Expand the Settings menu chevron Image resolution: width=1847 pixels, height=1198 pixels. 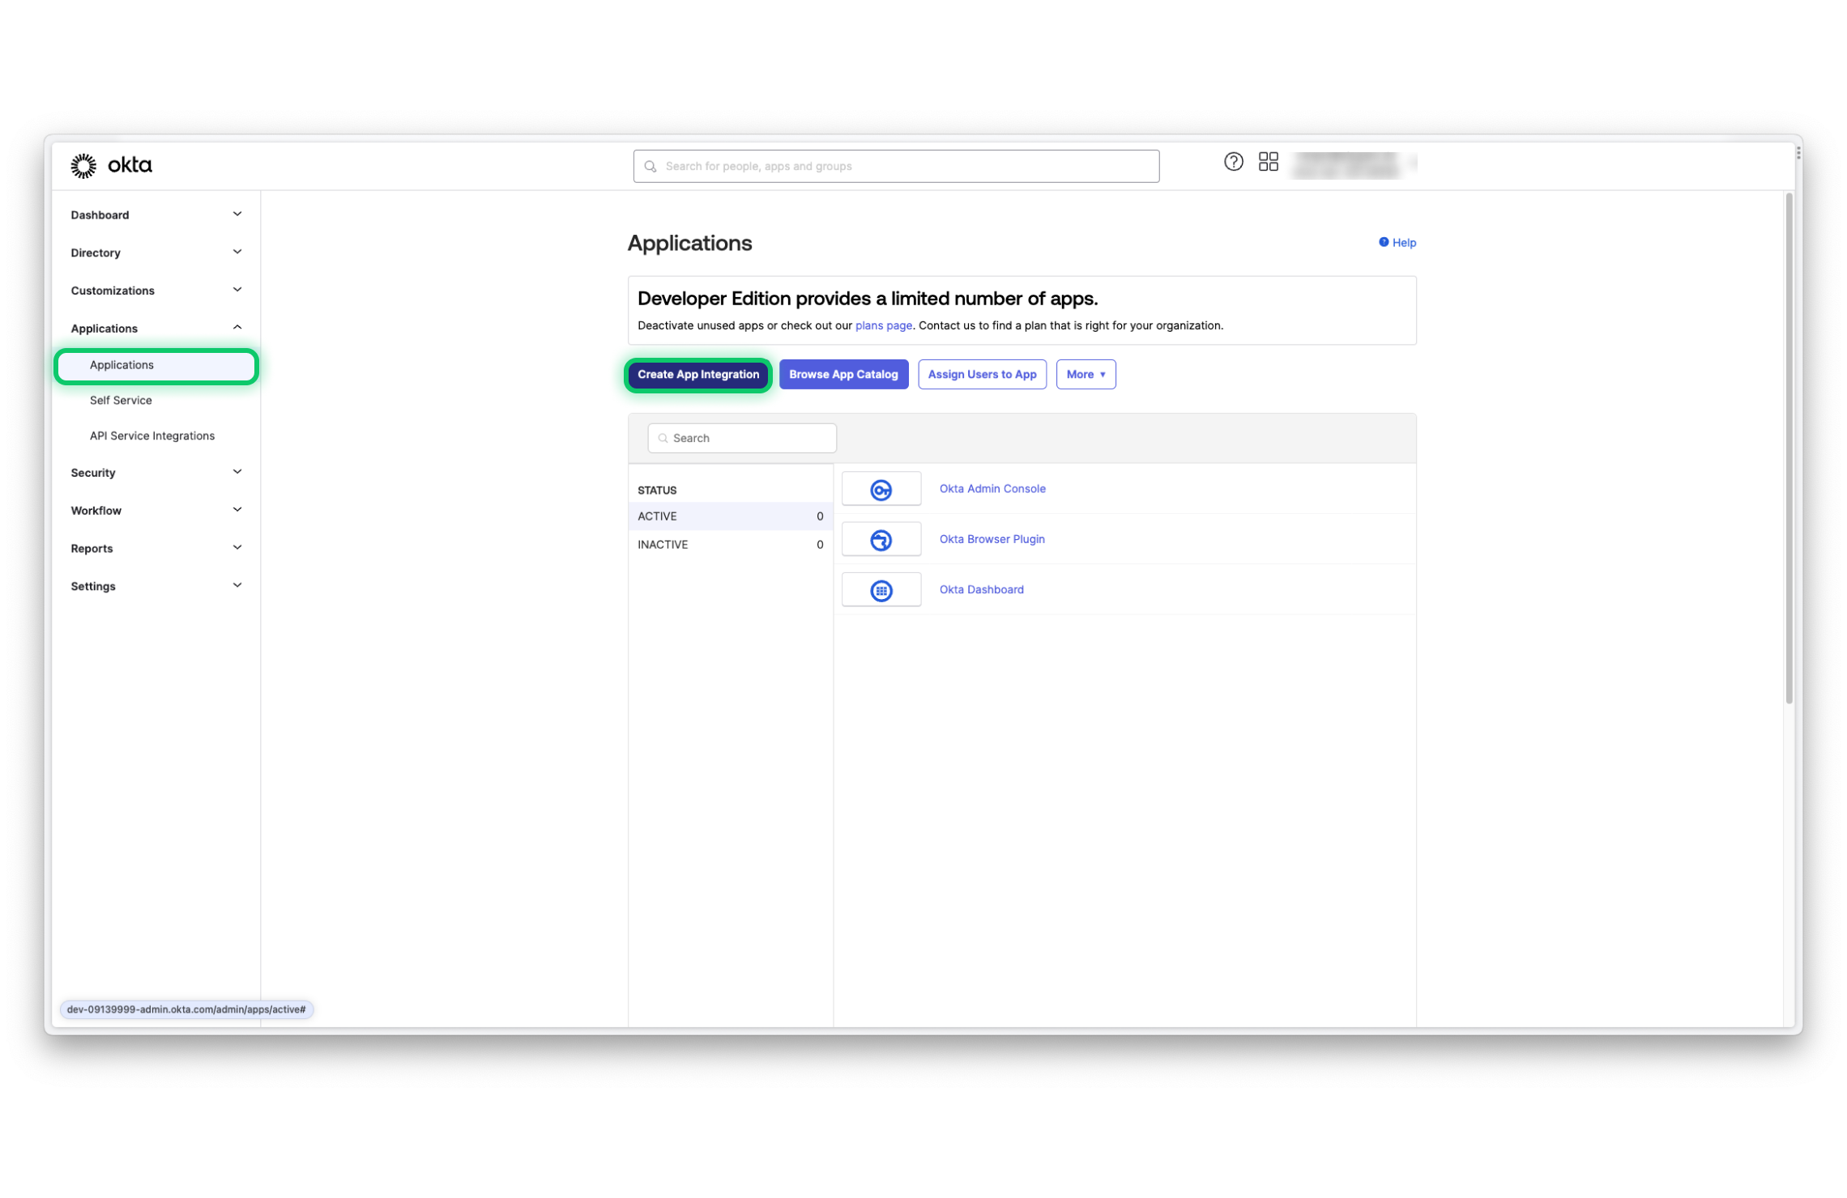[x=237, y=585]
